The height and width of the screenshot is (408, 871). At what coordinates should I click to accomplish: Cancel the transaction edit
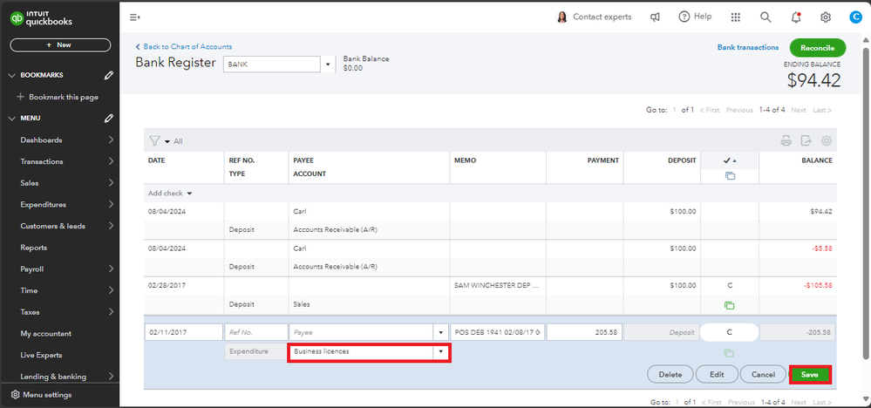[x=763, y=375]
